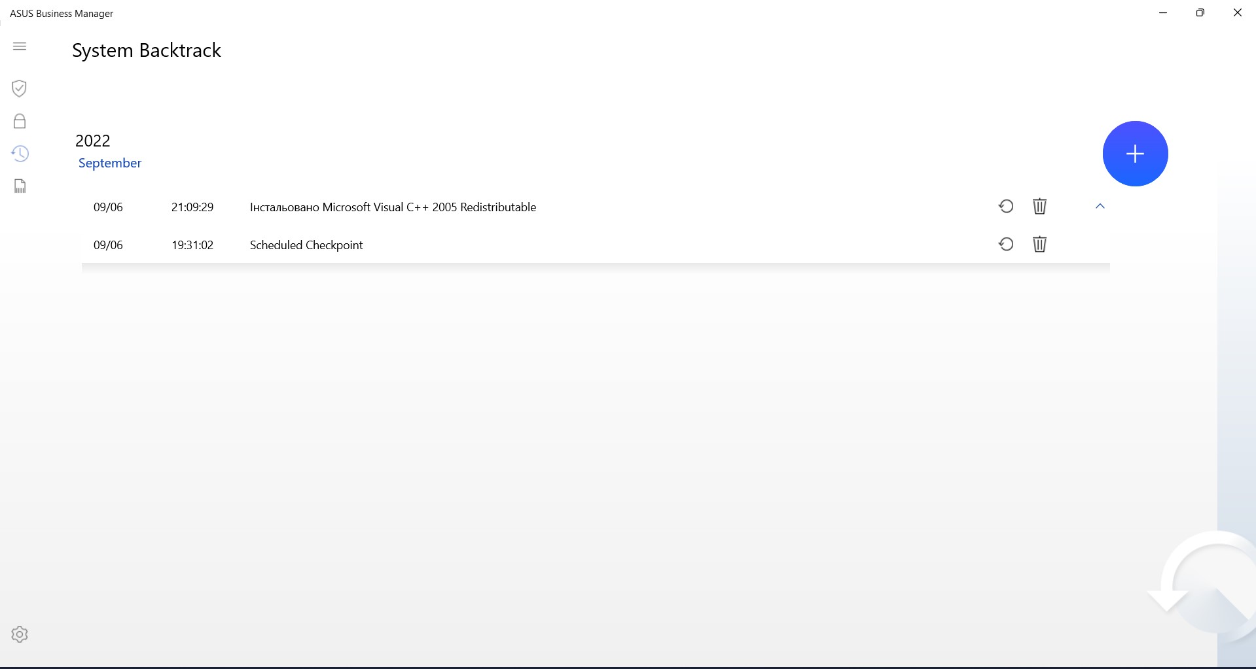1256x669 pixels.
Task: Click the 2022 year heading
Action: point(93,141)
